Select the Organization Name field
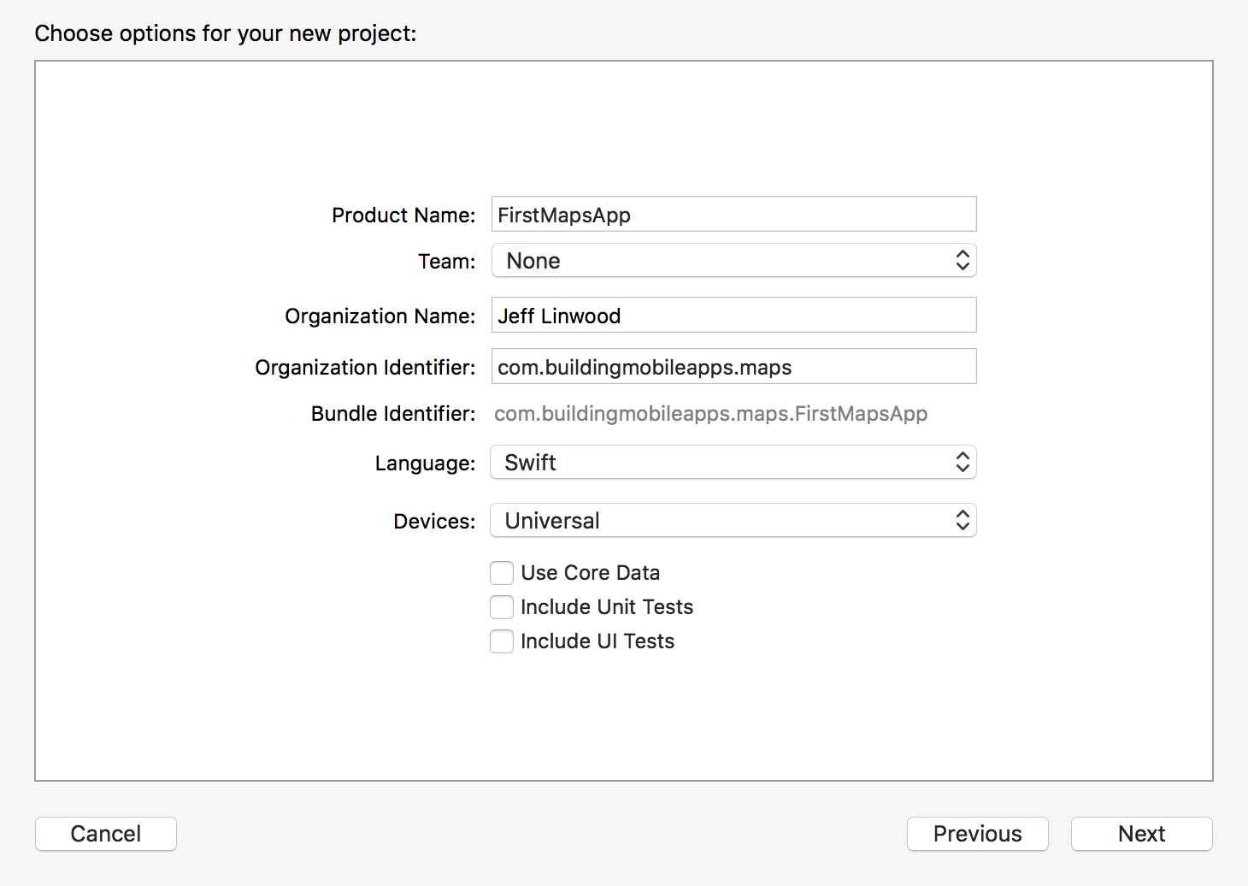The image size is (1248, 886). click(x=733, y=315)
